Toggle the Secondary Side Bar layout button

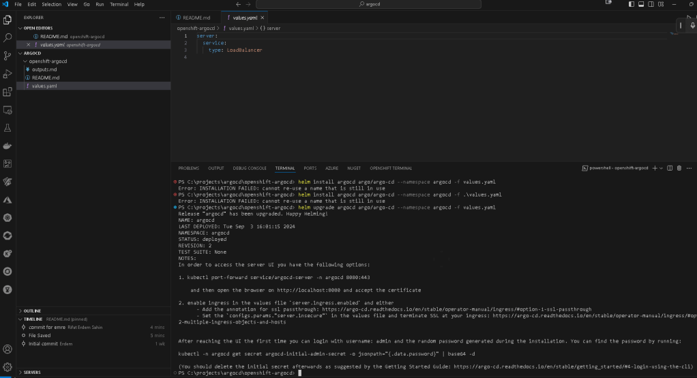651,4
